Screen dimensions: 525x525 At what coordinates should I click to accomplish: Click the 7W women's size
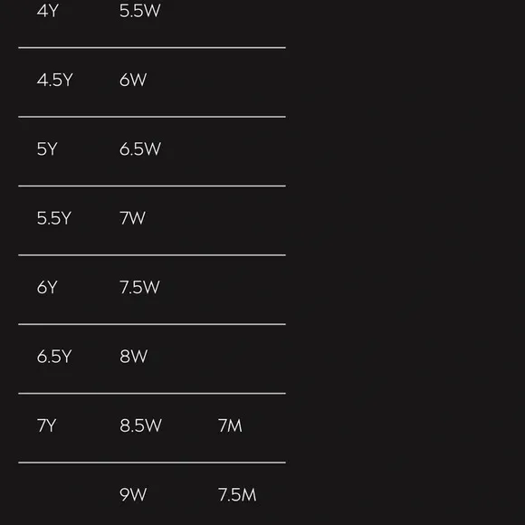pos(132,218)
